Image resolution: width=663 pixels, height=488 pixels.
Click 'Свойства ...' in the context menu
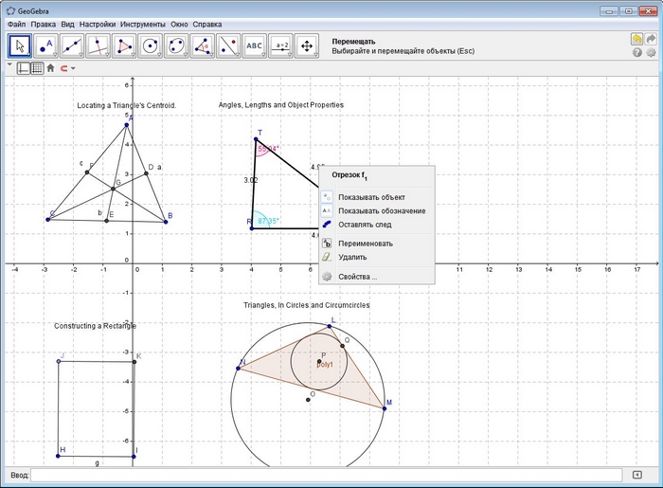pos(357,277)
